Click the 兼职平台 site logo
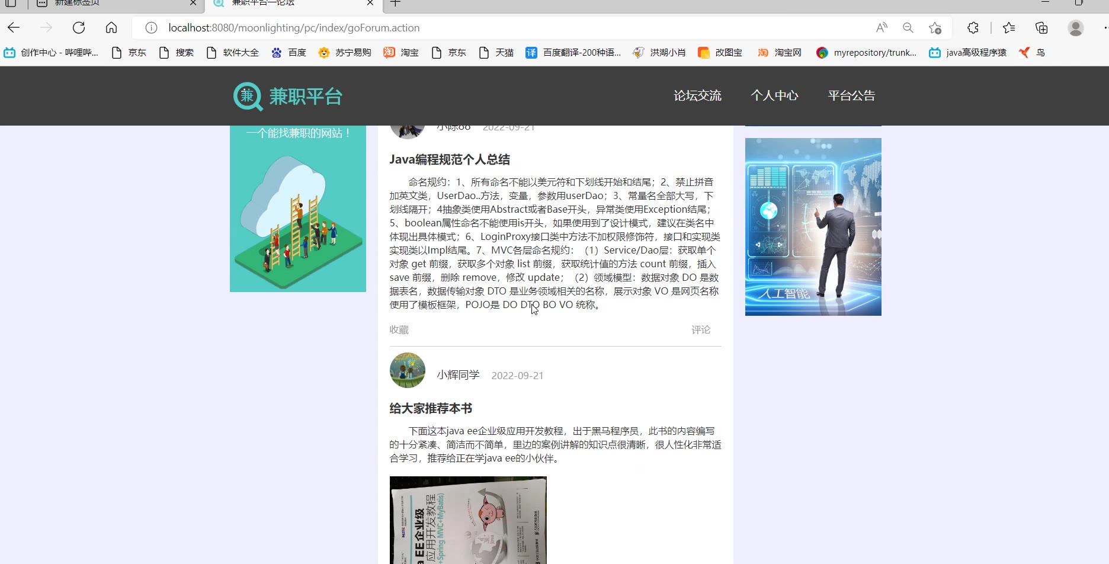The image size is (1109, 564). 288,96
